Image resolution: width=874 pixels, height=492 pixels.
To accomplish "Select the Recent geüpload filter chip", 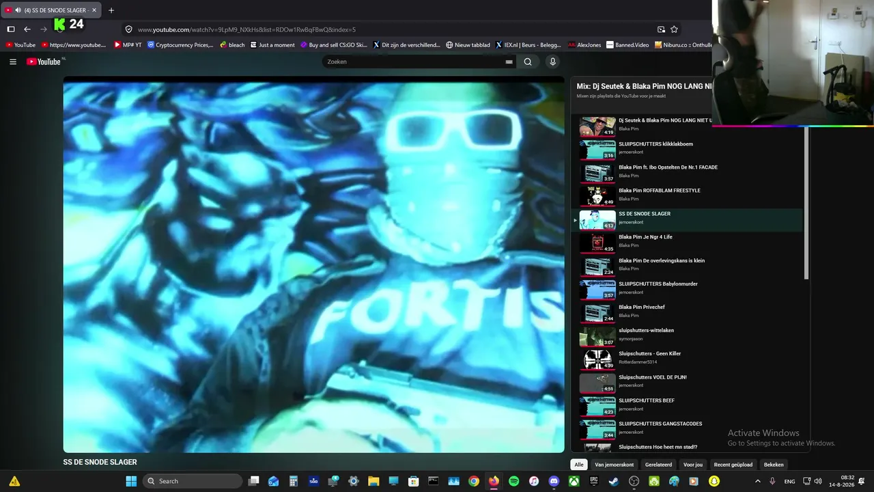I will pos(733,465).
